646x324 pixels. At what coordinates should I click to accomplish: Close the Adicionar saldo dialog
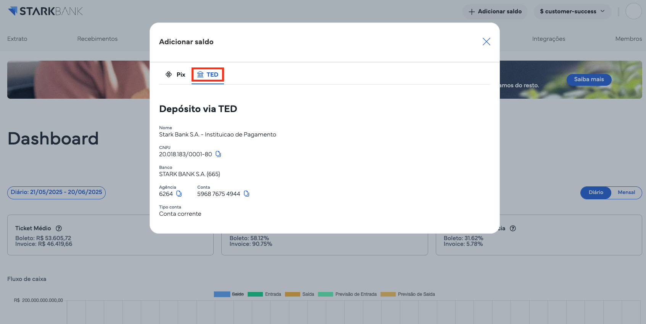pyautogui.click(x=486, y=42)
